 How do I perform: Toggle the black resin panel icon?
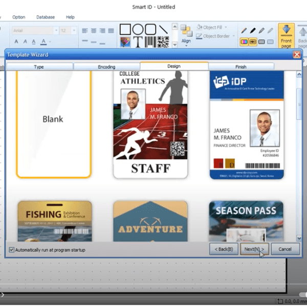253,42
